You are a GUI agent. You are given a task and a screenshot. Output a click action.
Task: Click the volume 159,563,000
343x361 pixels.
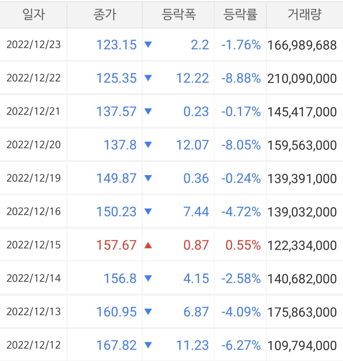(x=302, y=146)
